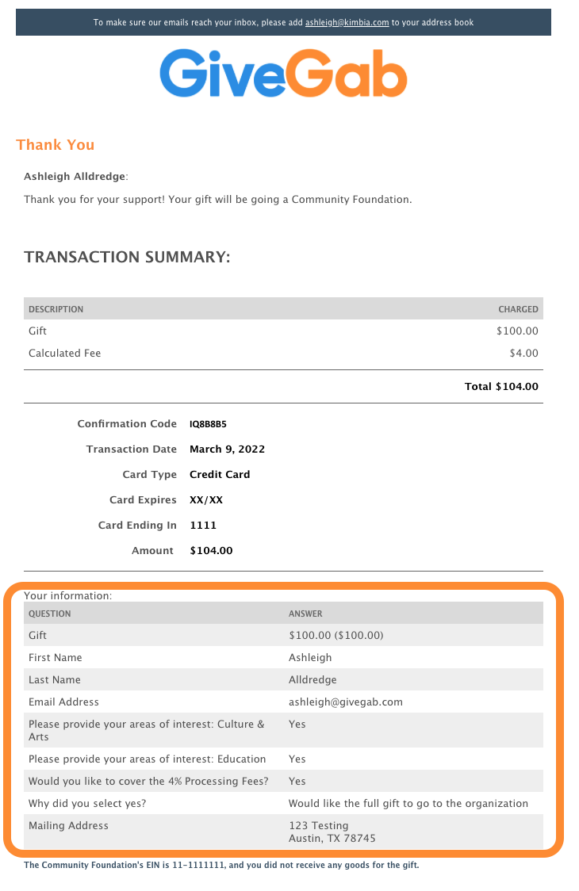The image size is (579, 891).
Task: Click the Card Type value Credit Card
Action: pyautogui.click(x=220, y=475)
